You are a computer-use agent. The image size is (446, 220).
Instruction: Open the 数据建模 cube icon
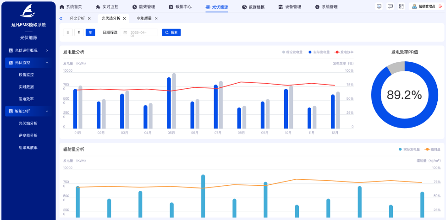244,7
